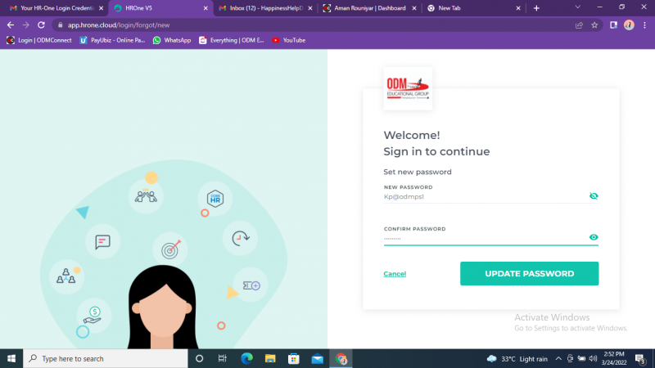Open Microsoft Edge from the taskbar
The width and height of the screenshot is (655, 368).
[x=246, y=359]
